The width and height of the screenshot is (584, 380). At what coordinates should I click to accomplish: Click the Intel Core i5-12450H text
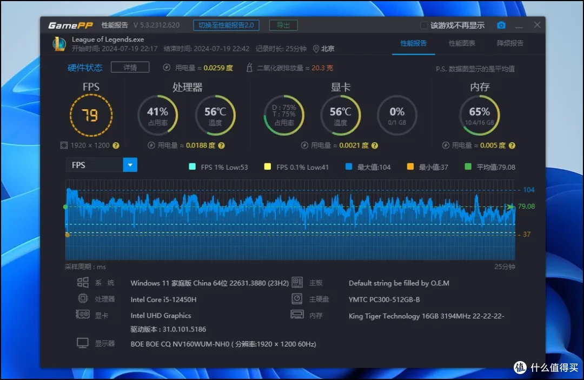(x=163, y=299)
